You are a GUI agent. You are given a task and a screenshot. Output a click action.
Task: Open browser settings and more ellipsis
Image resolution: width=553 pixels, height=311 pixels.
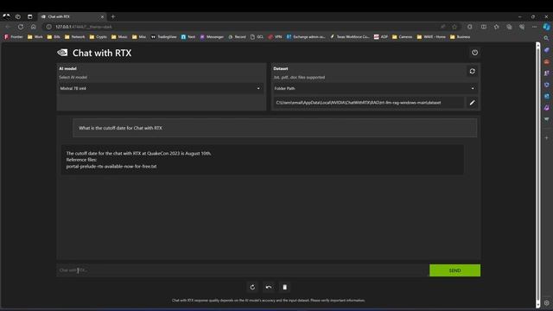pyautogui.click(x=534, y=27)
